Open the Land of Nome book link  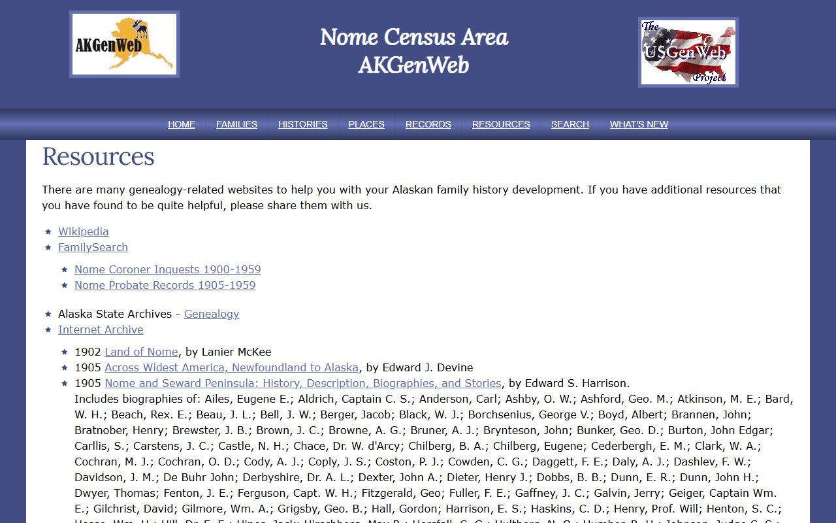click(141, 352)
